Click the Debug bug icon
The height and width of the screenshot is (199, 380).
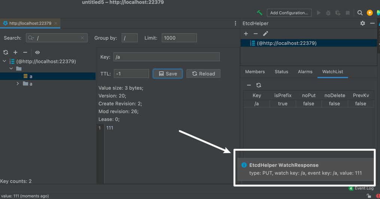click(328, 13)
